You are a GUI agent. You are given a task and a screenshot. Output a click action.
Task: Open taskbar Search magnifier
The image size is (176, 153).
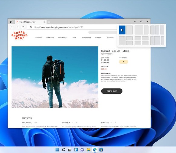click(64, 150)
